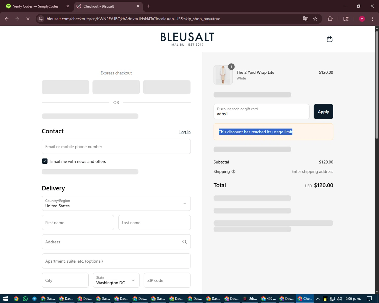Click the Log in link
Image resolution: width=379 pixels, height=303 pixels.
coord(185,132)
